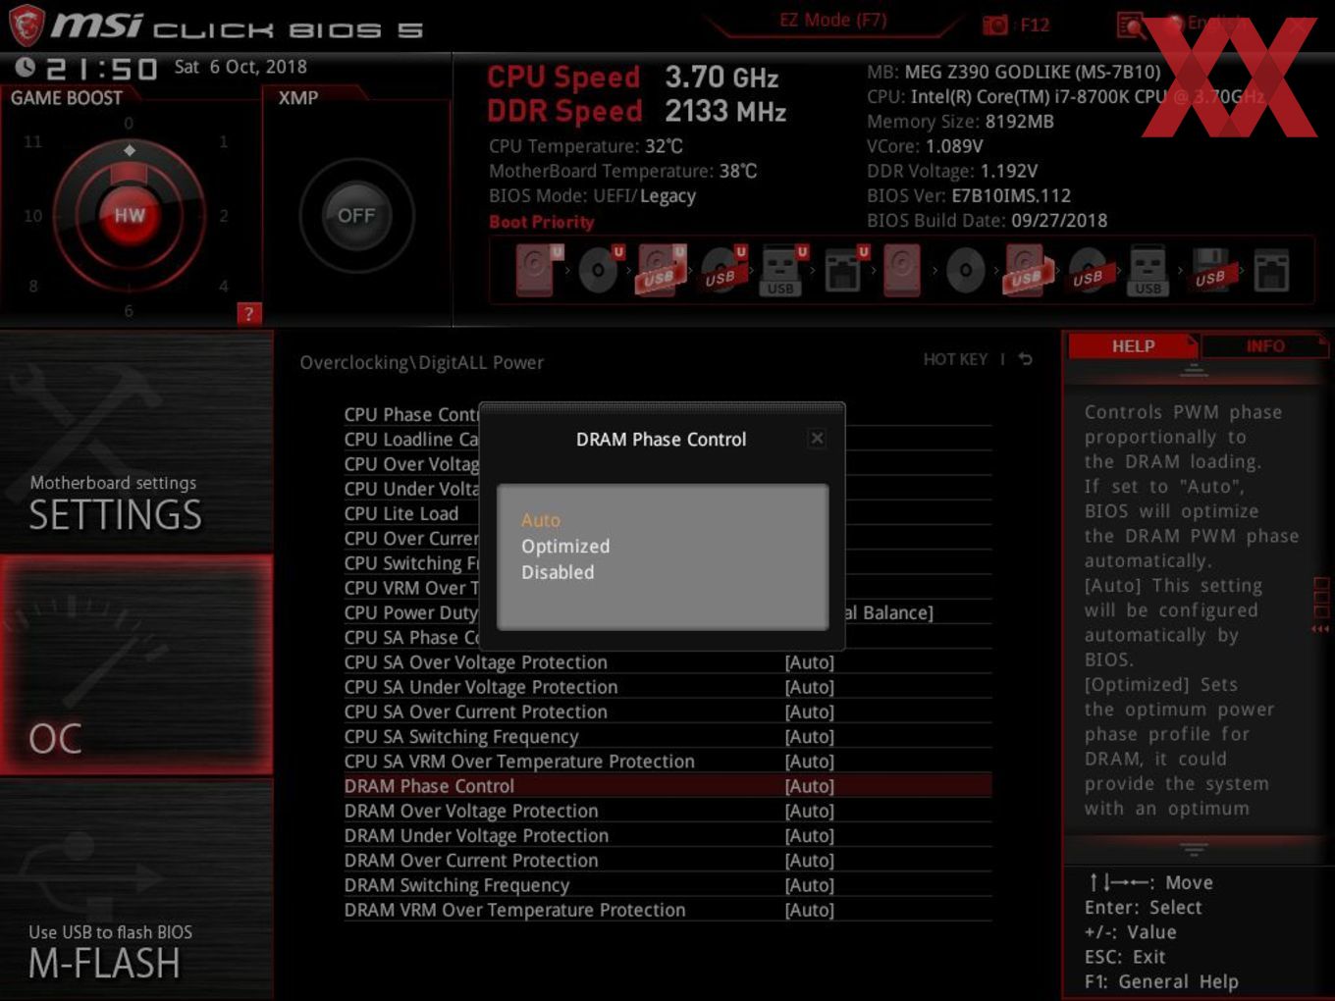Open the red question mark Game Boost help
The image size is (1335, 1001).
pyautogui.click(x=248, y=314)
